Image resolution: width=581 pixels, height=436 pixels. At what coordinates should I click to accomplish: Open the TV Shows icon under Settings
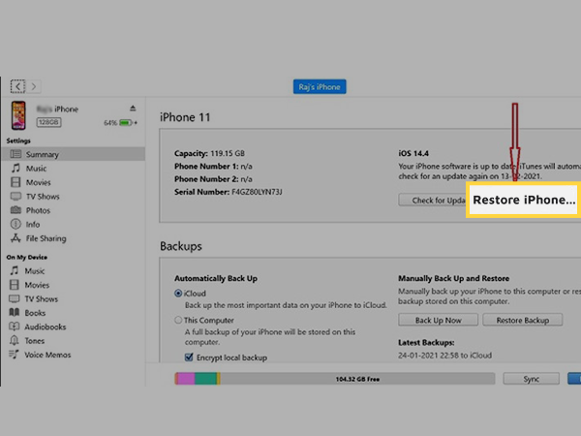point(15,196)
